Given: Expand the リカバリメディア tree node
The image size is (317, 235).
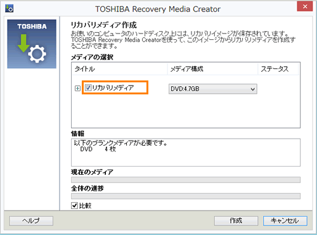Looking at the screenshot, I should (77, 88).
